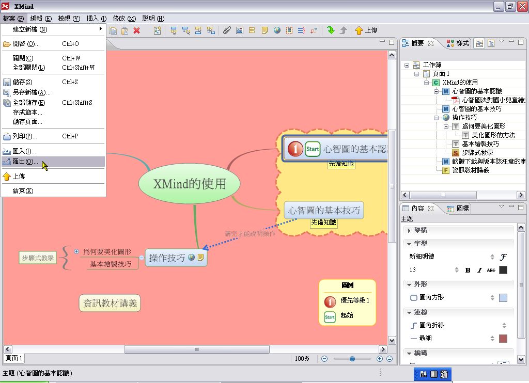Click the zoom out minus button
Image resolution: width=529 pixels, height=383 pixels.
pyautogui.click(x=324, y=359)
